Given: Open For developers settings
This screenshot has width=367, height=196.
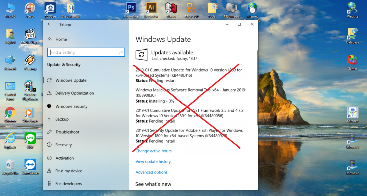Looking at the screenshot, I should (86, 184).
